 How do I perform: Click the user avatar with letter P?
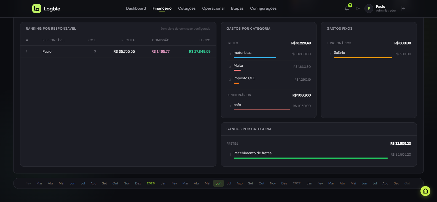[369, 9]
